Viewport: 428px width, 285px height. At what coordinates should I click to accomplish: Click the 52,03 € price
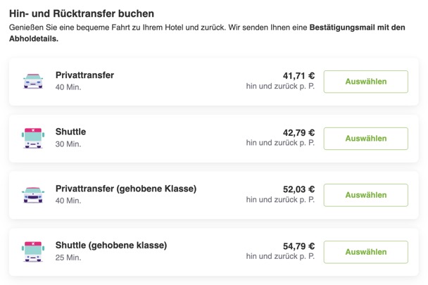click(298, 189)
